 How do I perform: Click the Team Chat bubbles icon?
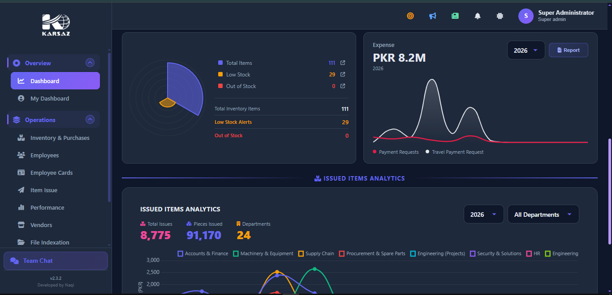coord(14,261)
